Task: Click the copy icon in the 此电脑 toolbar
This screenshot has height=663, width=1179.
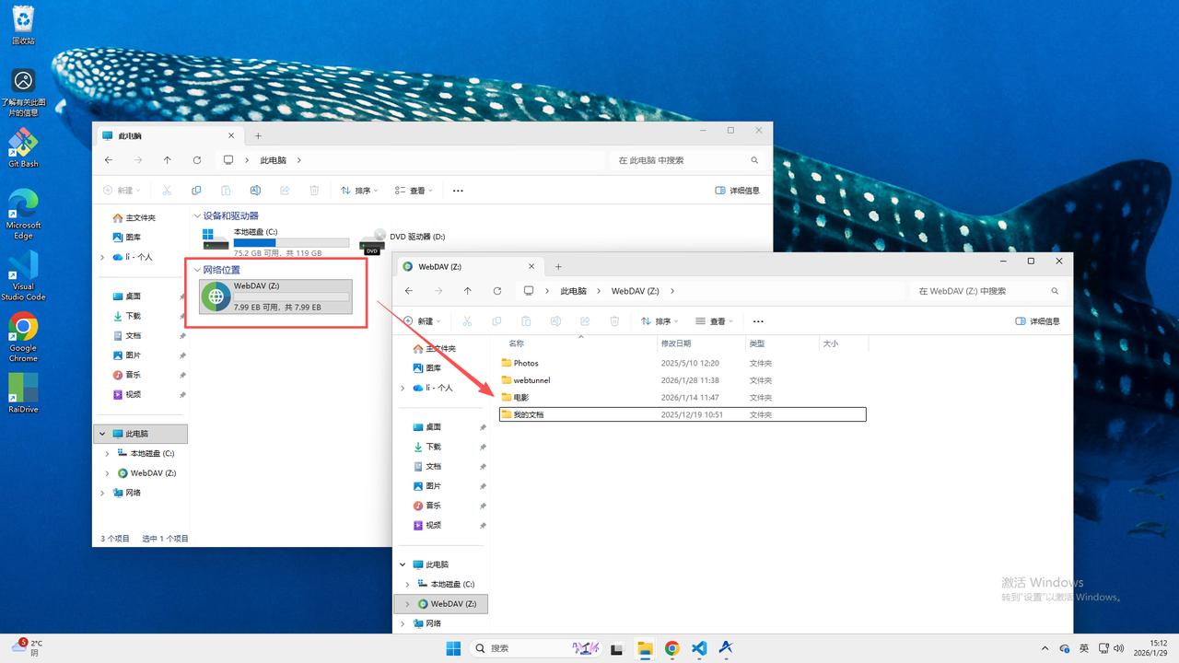Action: tap(196, 191)
